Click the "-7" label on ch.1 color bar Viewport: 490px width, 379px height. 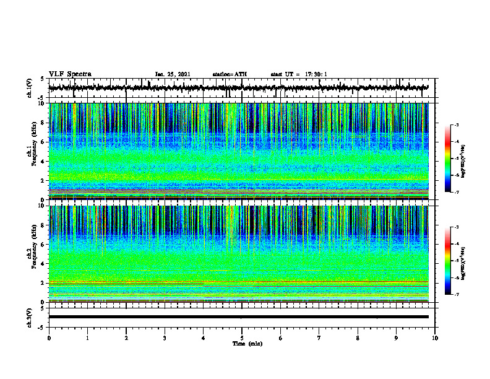[x=456, y=192]
